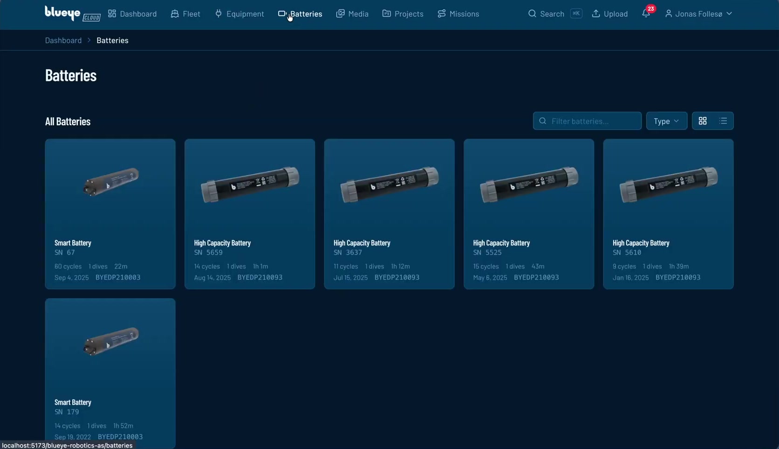
Task: Click the "Aug 14, 2025" date
Action: 212,278
